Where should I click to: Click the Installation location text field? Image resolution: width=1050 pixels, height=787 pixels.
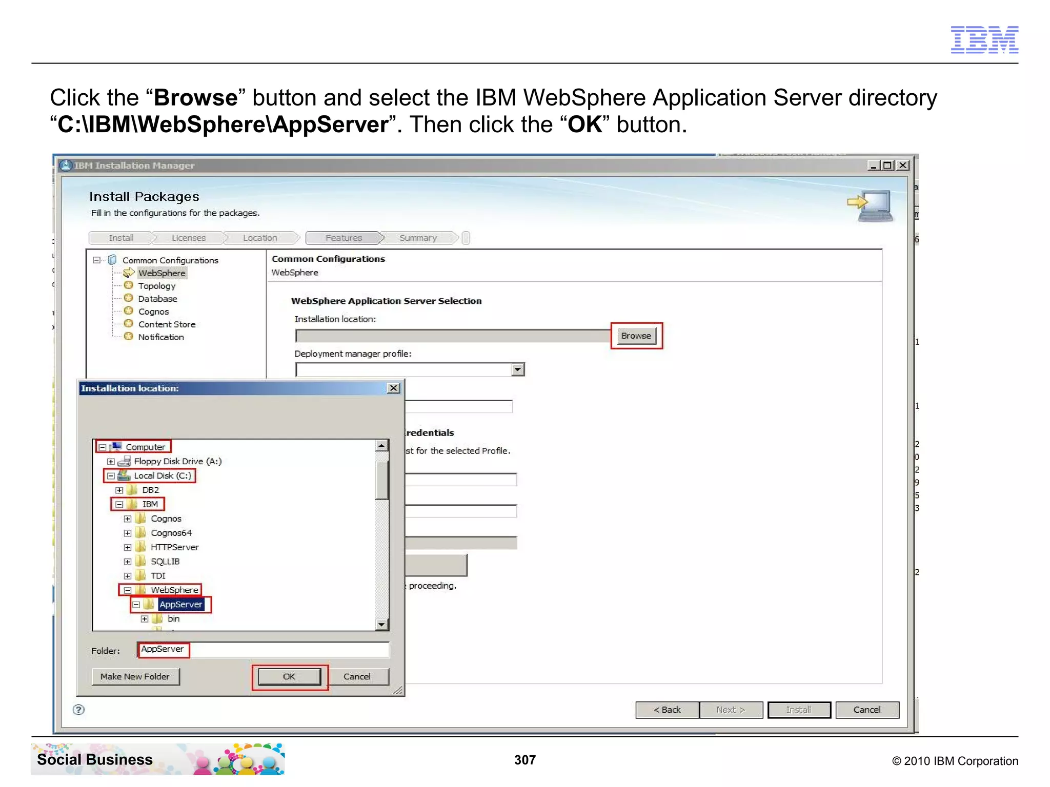453,336
